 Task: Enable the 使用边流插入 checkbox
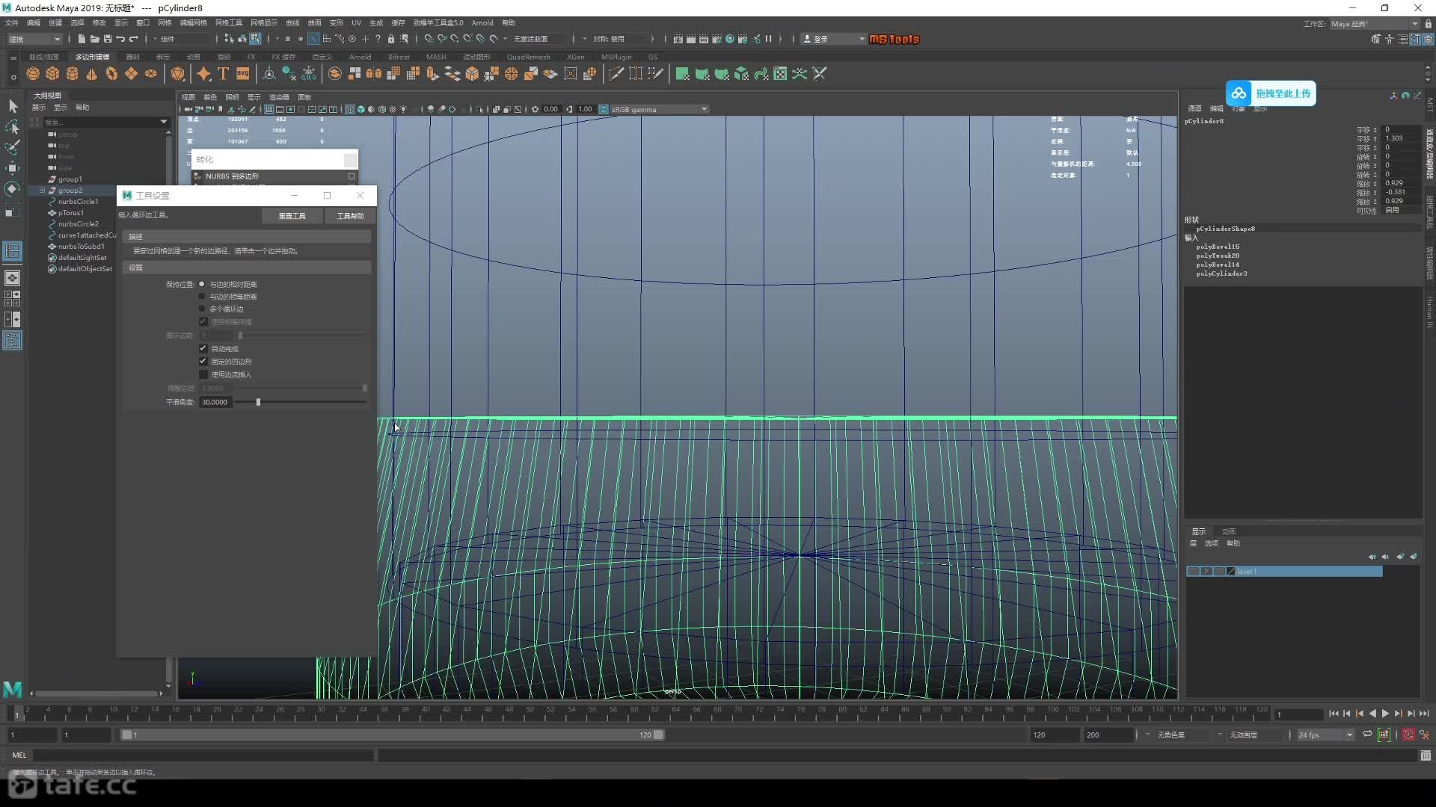tap(203, 374)
